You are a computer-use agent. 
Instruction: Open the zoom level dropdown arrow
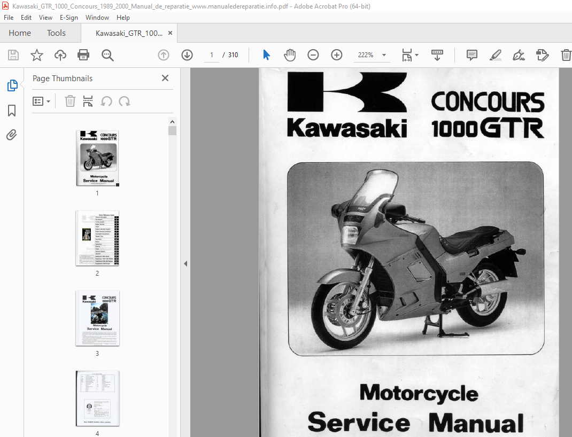384,55
